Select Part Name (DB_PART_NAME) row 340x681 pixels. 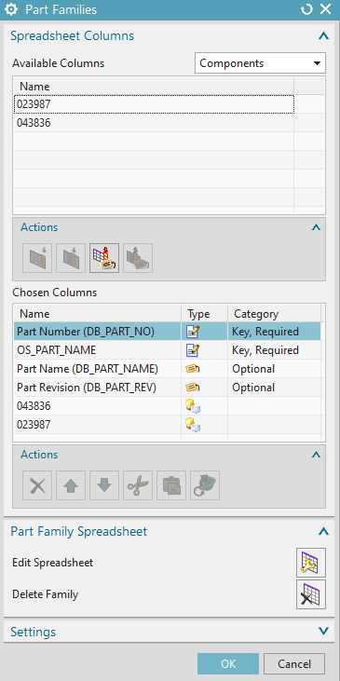pos(167,369)
